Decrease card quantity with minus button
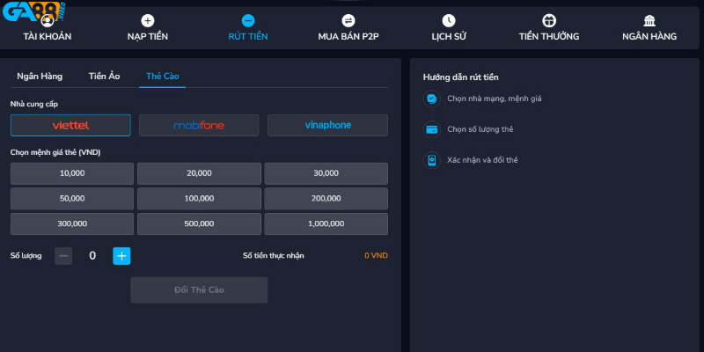 pos(63,256)
